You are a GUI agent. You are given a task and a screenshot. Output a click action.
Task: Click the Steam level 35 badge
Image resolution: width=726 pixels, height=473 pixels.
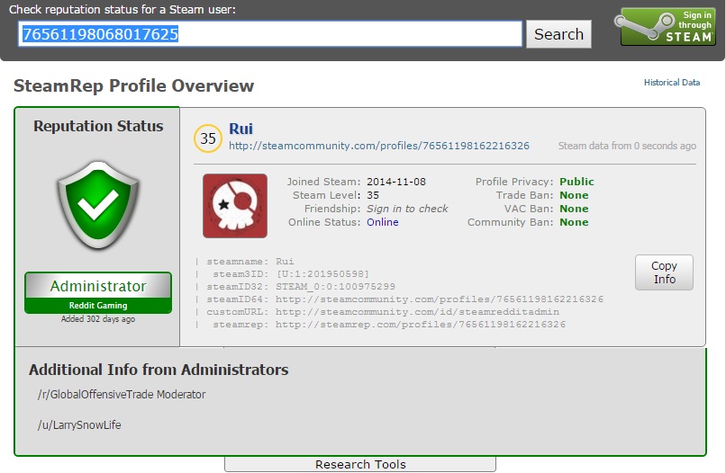tap(208, 138)
